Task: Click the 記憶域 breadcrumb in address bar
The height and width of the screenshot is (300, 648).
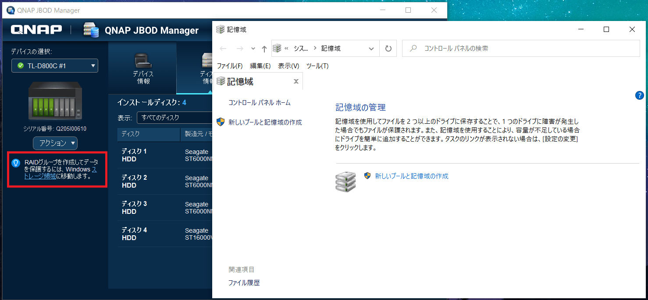Action: coord(331,49)
